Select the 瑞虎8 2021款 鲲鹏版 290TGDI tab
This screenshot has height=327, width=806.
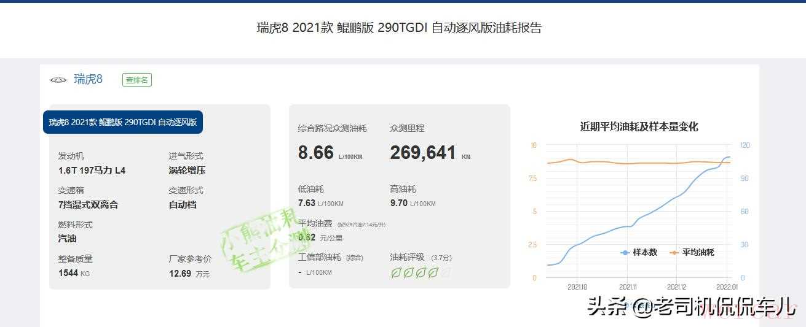point(123,122)
